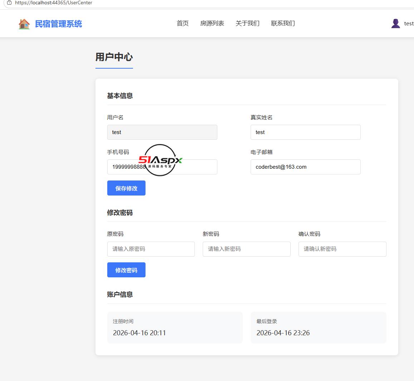Click into the 手机号码 field
The height and width of the screenshot is (381, 414).
click(162, 167)
